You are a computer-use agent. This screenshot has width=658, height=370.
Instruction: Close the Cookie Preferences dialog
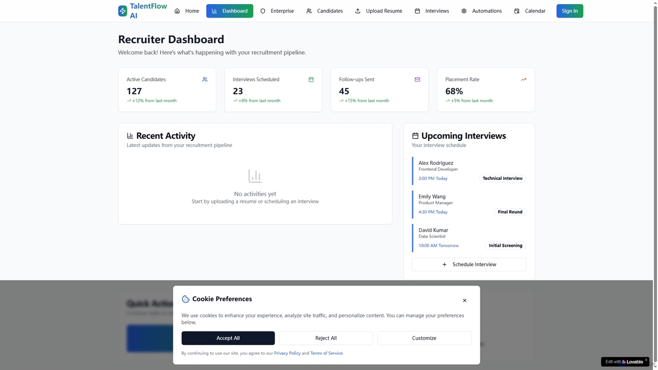tap(465, 301)
